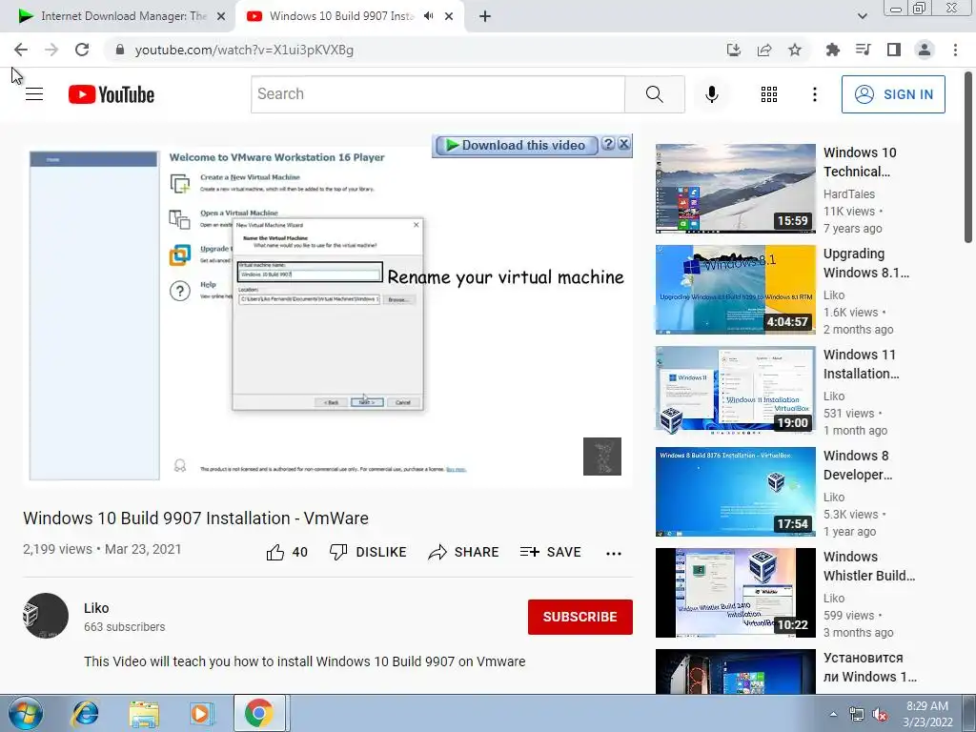976x732 pixels.
Task: Open the Windows Start menu
Action: pyautogui.click(x=26, y=713)
